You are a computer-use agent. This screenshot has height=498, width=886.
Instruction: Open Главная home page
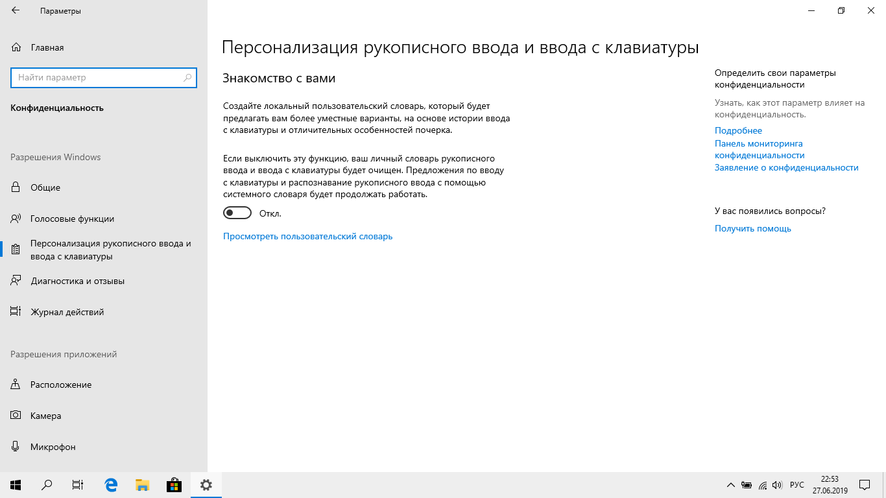click(47, 47)
